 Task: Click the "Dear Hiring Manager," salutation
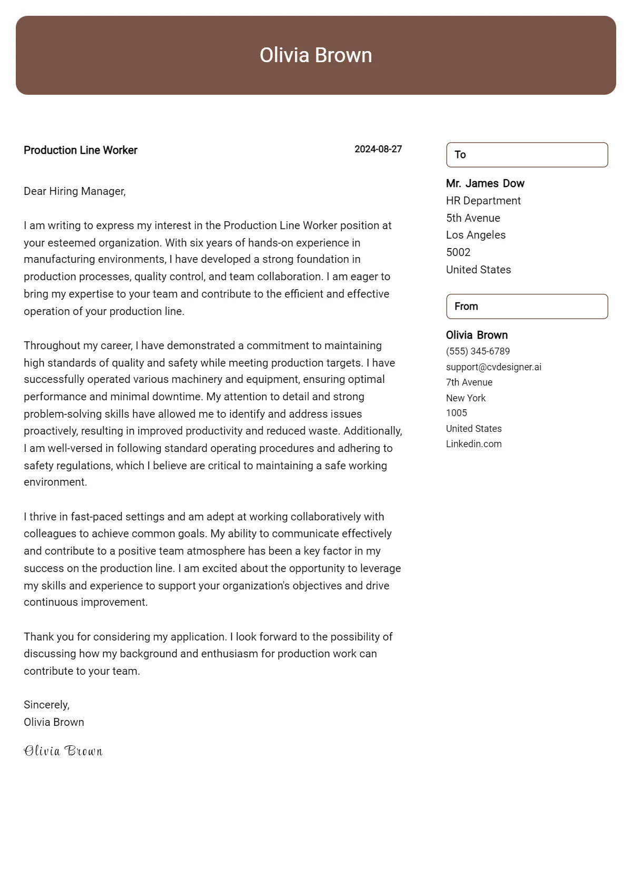75,191
